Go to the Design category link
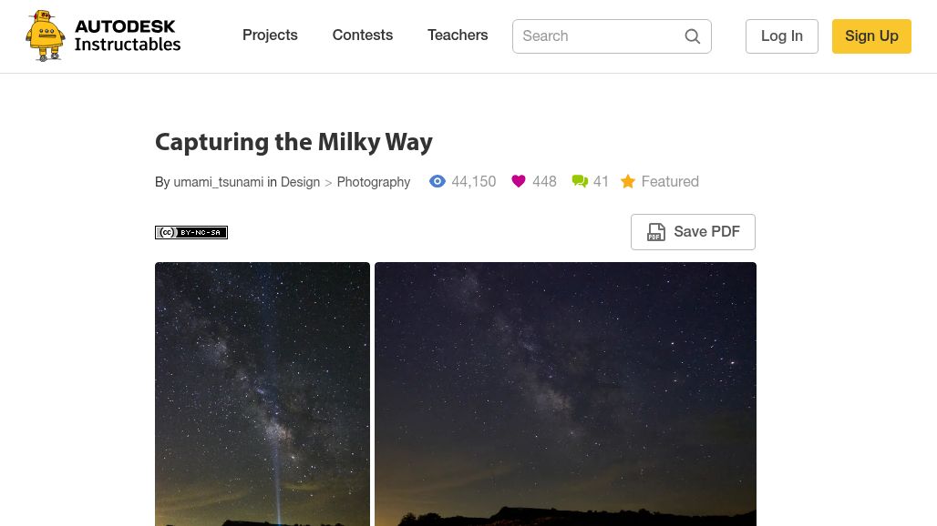 tap(300, 182)
